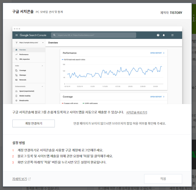Click OPEN REPORT on the Performance card
196x190 pixels.
tap(157, 53)
